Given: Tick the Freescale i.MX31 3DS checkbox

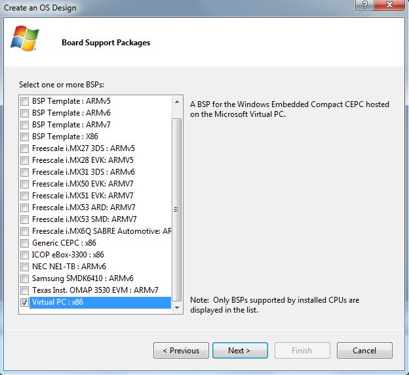Looking at the screenshot, I should click(x=24, y=172).
